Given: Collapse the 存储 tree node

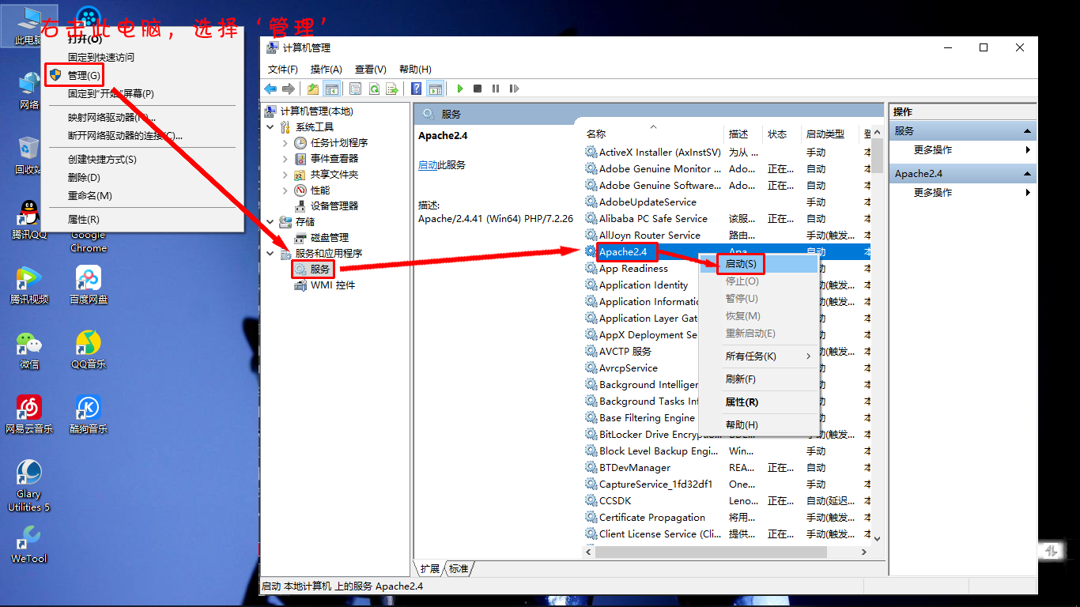Looking at the screenshot, I should pyautogui.click(x=270, y=221).
